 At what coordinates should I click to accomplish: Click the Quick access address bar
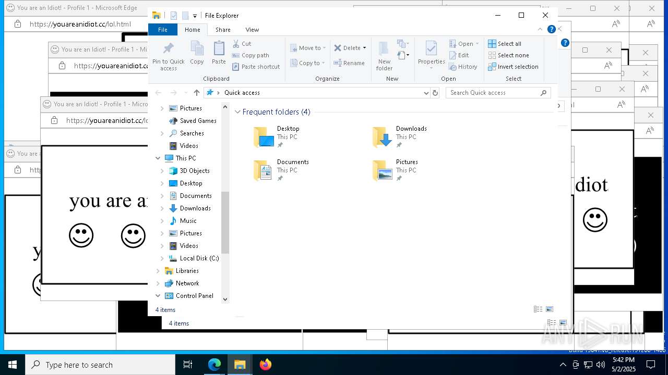317,93
